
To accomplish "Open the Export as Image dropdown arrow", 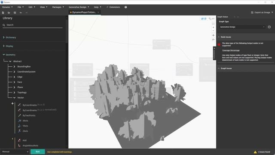I will 272,12.
